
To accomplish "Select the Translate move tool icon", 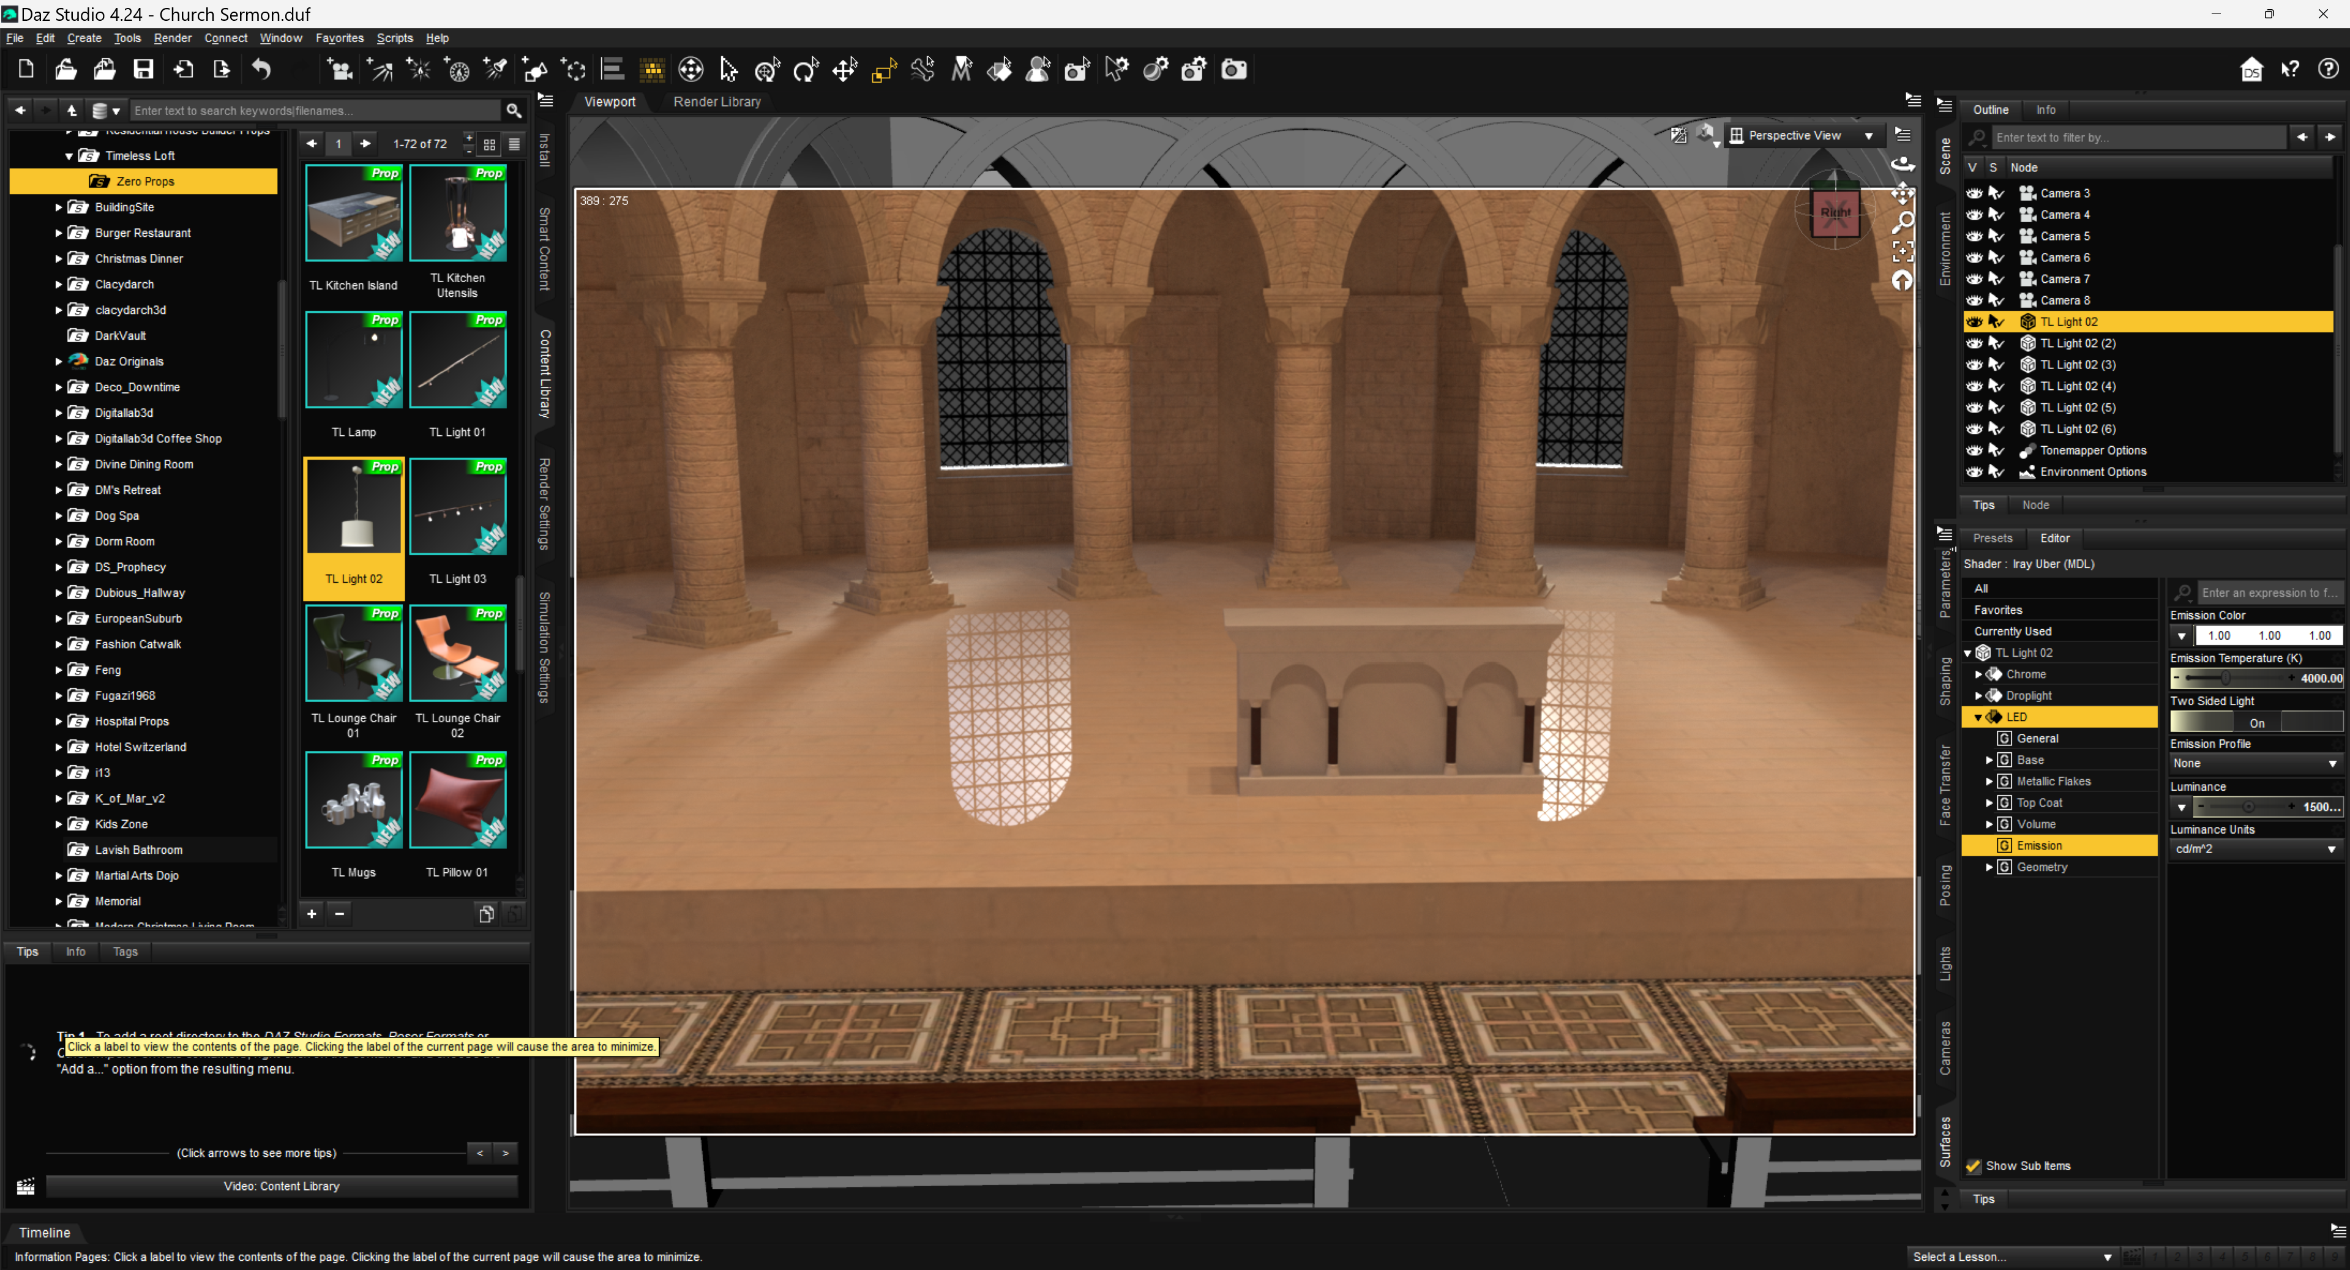I will (845, 69).
